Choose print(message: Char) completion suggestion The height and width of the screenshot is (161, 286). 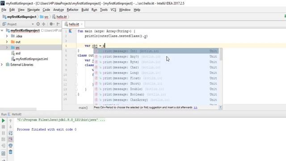click(156, 68)
